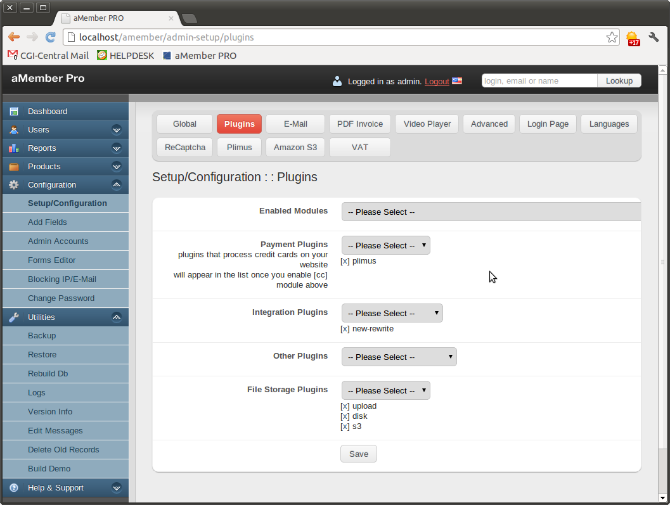
Task: Click the Products box icon
Action: click(x=13, y=167)
